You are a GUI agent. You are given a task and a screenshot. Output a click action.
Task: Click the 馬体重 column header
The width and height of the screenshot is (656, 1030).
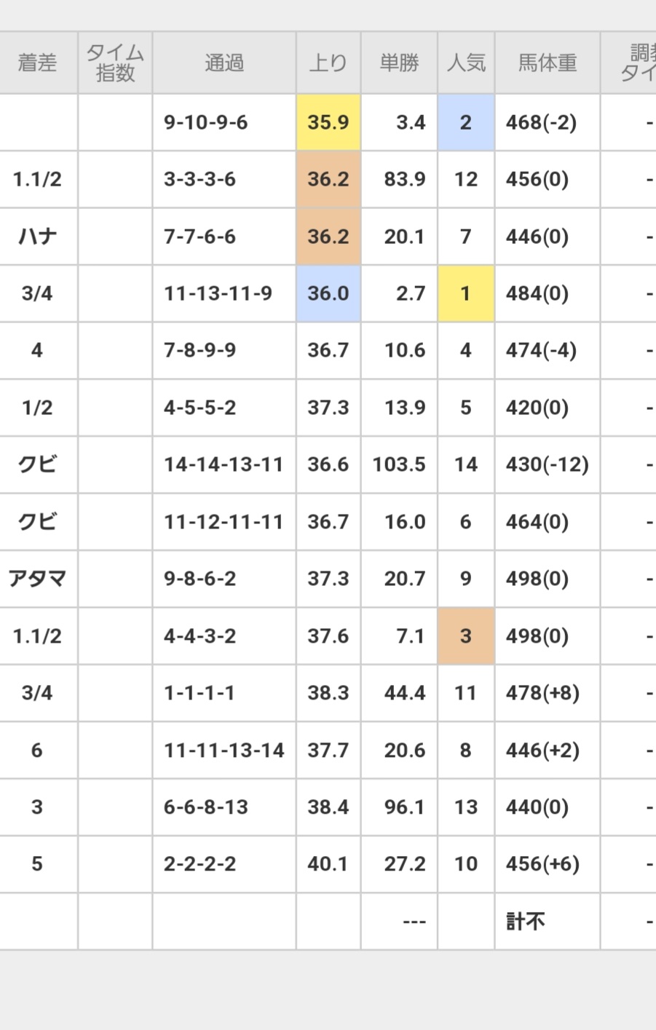548,63
